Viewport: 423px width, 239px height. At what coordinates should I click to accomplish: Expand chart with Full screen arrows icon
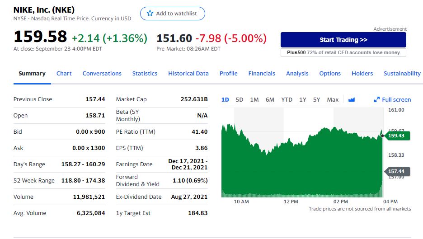tap(377, 100)
